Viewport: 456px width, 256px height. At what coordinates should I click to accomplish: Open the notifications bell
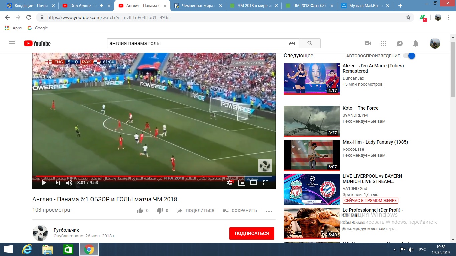coord(416,43)
